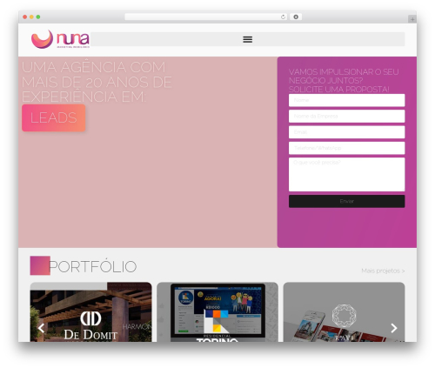
Task: Click the Nuna logo
Action: click(60, 39)
